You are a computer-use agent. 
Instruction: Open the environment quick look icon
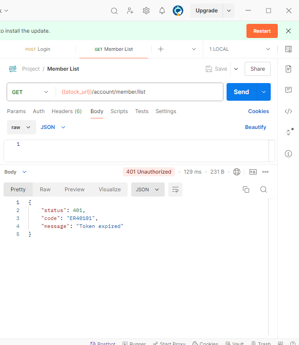288,49
